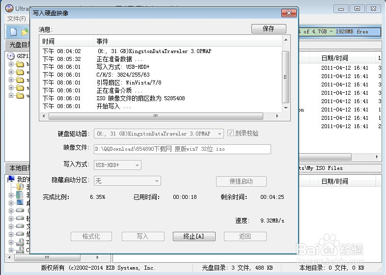Select the optical drive icon labeled Z
This screenshot has width=386, height=275.
pyautogui.click(x=20, y=242)
